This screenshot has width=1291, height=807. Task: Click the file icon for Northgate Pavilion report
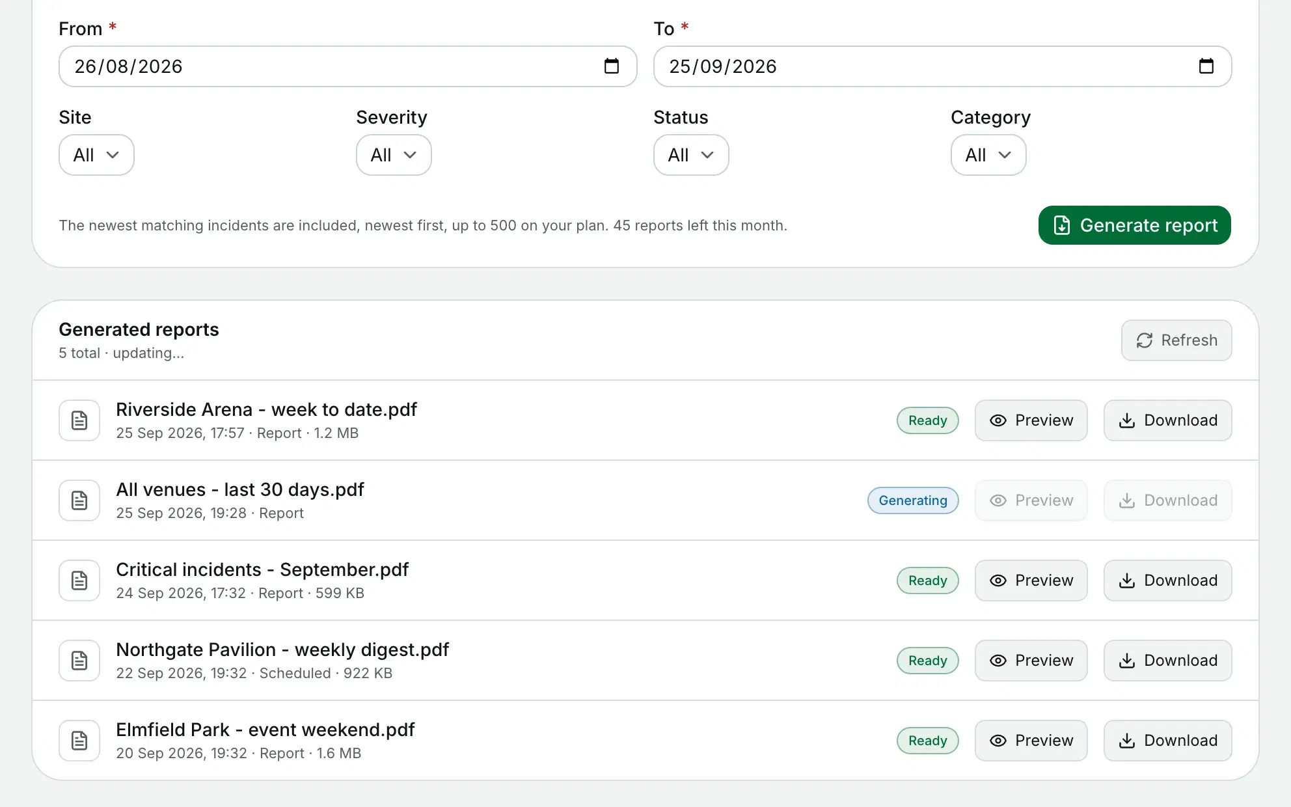click(79, 661)
